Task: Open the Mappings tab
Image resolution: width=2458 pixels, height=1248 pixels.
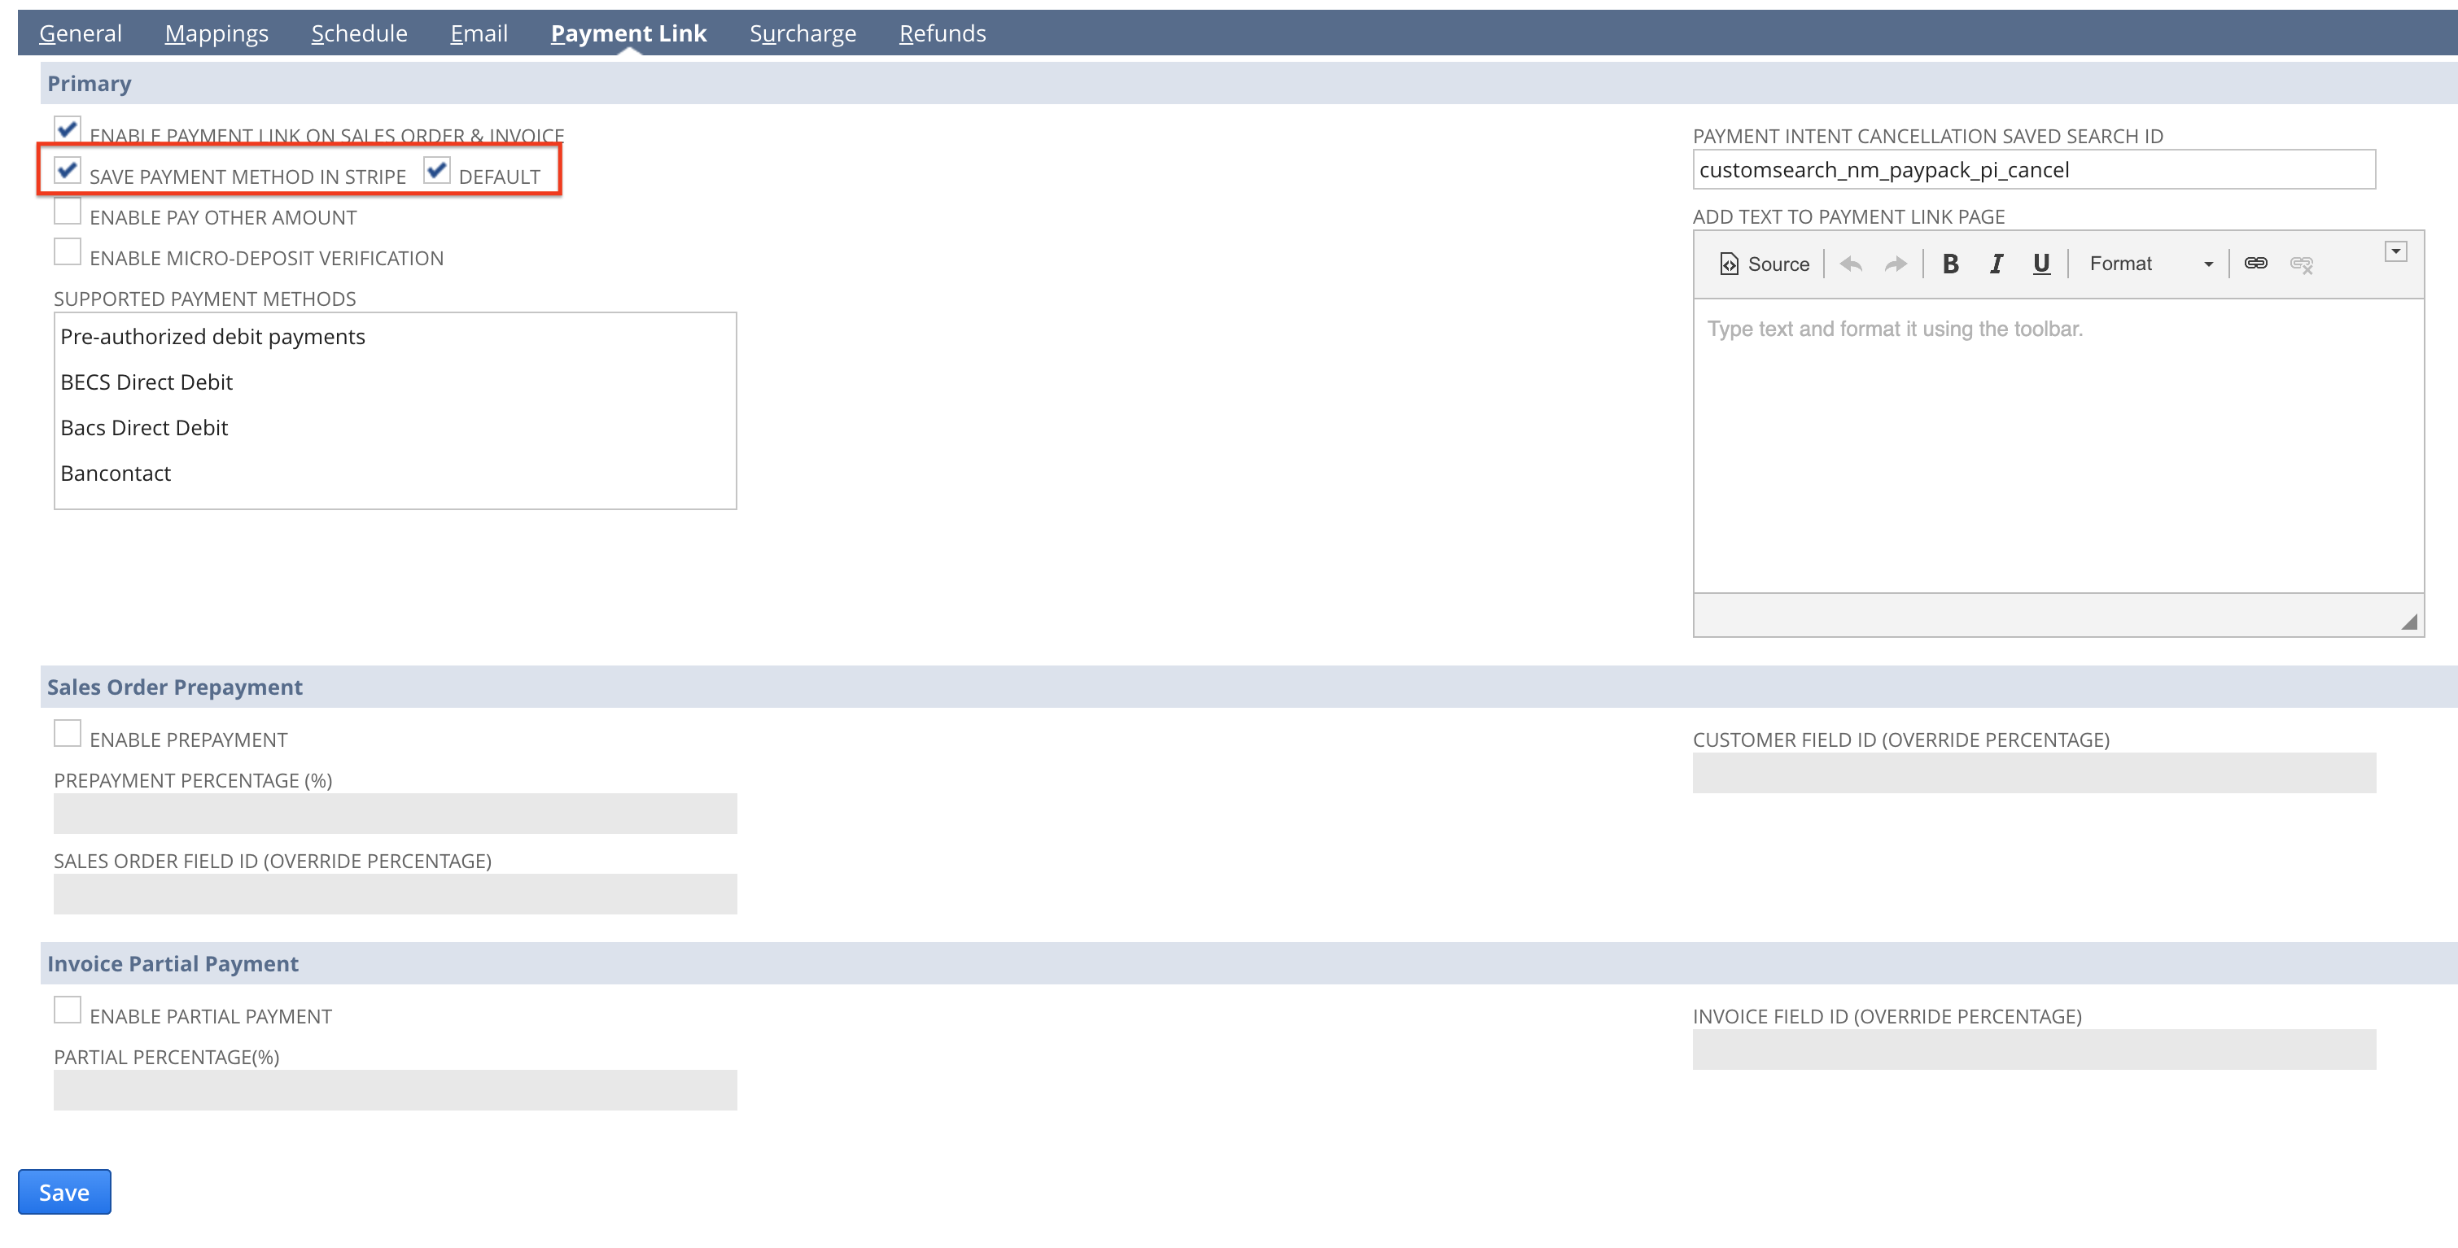Action: pos(216,33)
